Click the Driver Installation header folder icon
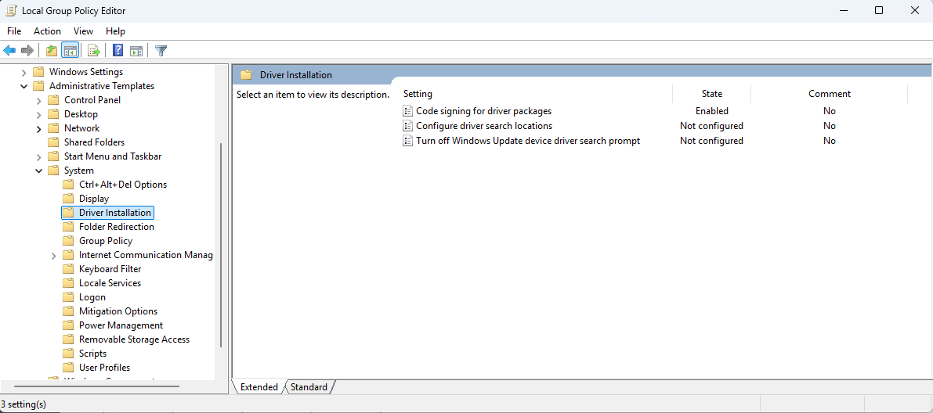Image resolution: width=933 pixels, height=413 pixels. (x=246, y=75)
